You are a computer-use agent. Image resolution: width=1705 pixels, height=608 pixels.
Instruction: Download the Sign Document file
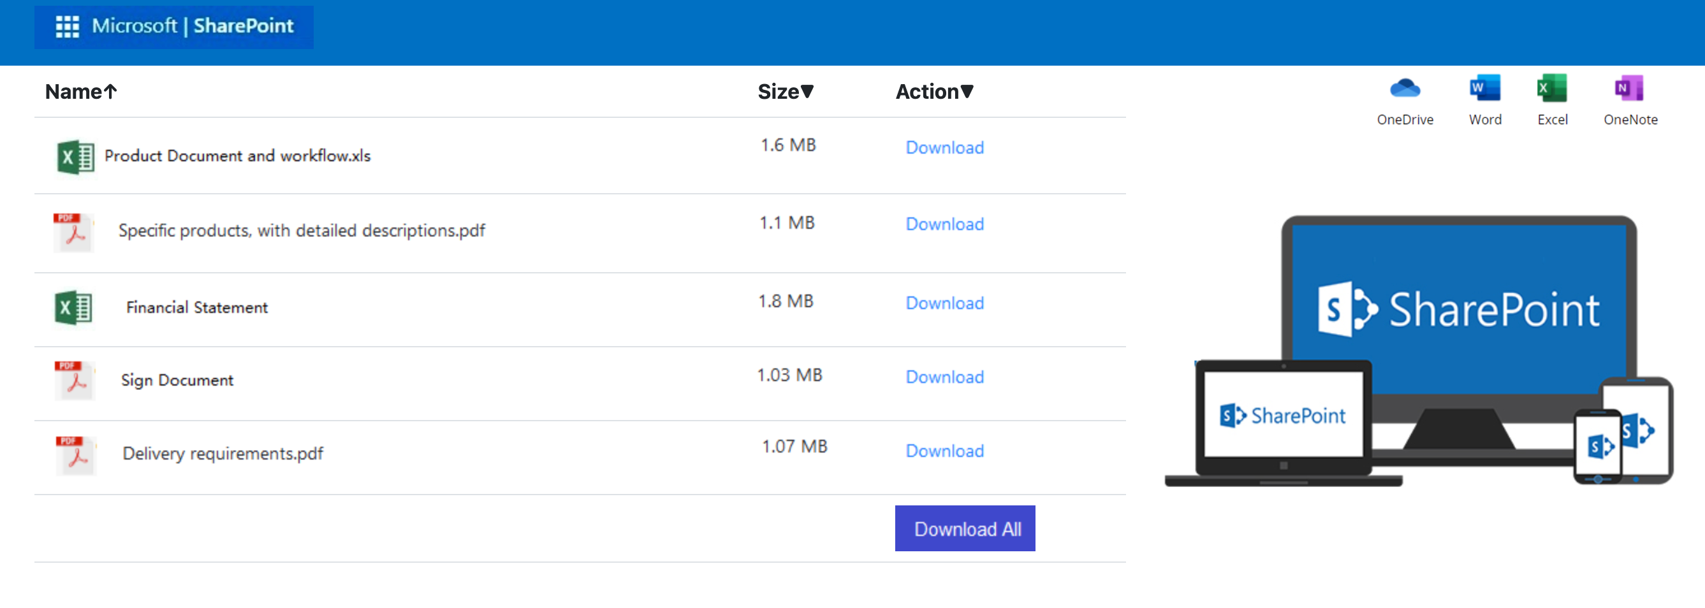tap(944, 377)
